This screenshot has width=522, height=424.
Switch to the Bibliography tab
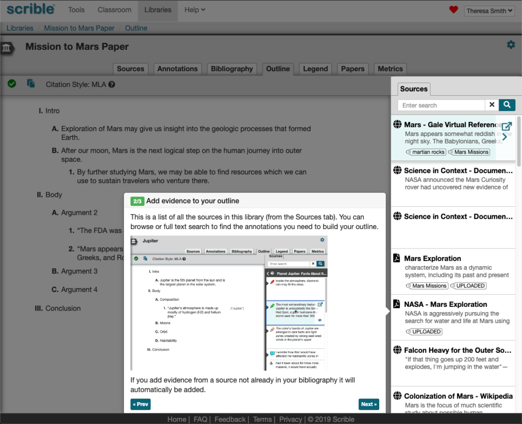click(232, 69)
